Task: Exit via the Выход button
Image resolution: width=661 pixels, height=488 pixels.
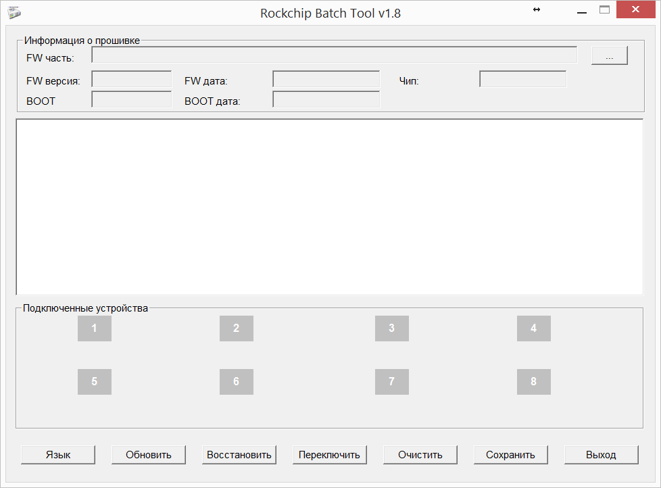Action: pyautogui.click(x=601, y=455)
